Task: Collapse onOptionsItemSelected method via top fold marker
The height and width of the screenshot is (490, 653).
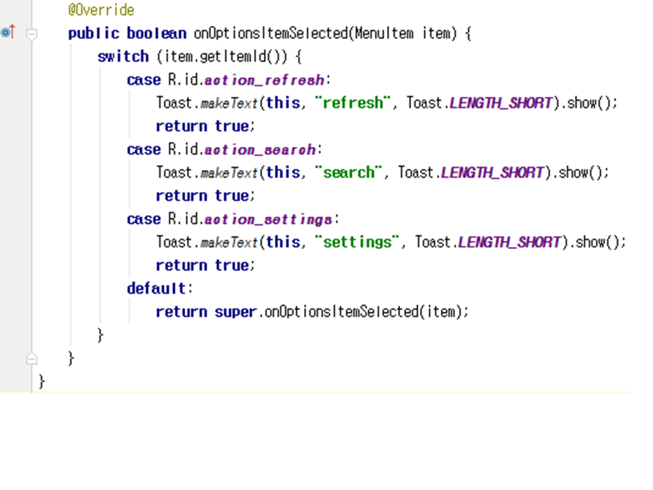Action: (31, 33)
